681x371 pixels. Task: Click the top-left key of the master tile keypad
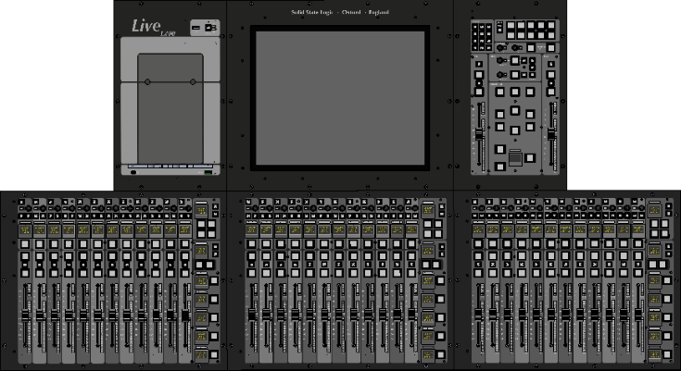point(474,27)
